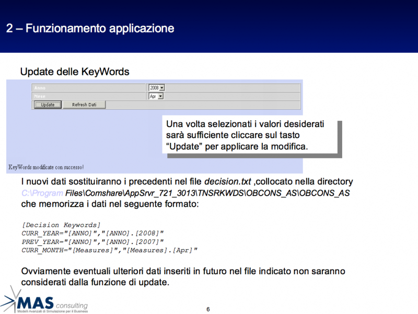Click the paragraph starting with 'Ovviamente eventuali'
This screenshot has width=418, height=314.
183,277
